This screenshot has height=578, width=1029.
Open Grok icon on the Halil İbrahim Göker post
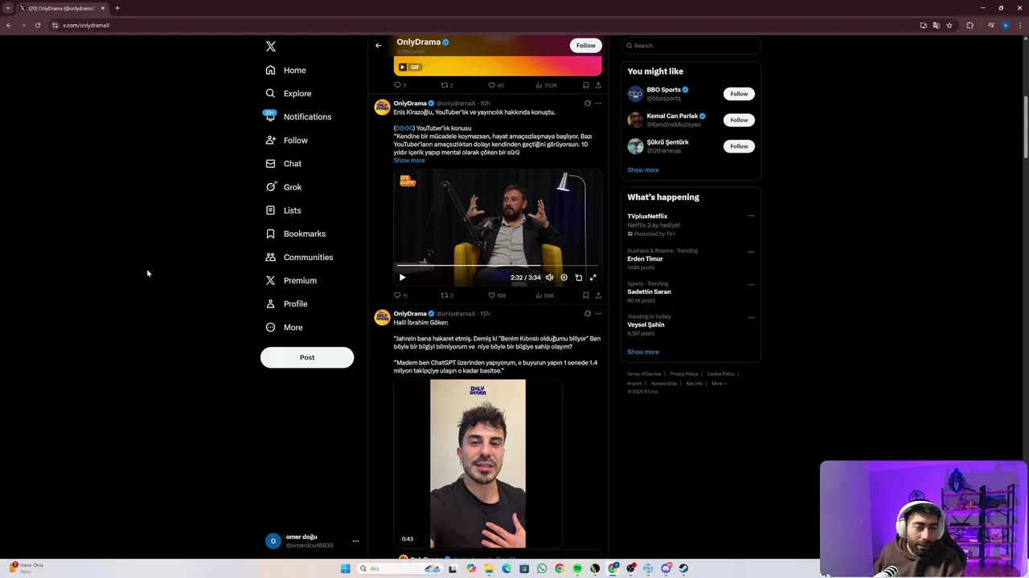pyautogui.click(x=587, y=314)
